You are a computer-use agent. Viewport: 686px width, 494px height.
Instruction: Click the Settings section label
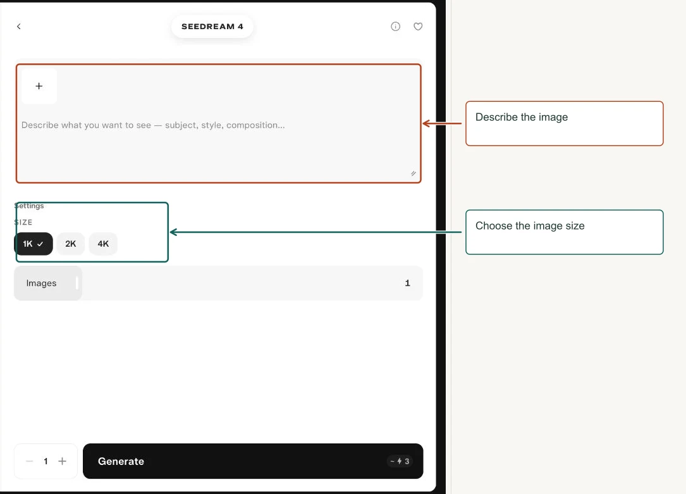(29, 206)
